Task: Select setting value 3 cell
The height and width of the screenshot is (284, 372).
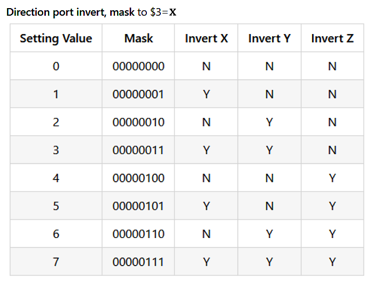Action: [56, 150]
